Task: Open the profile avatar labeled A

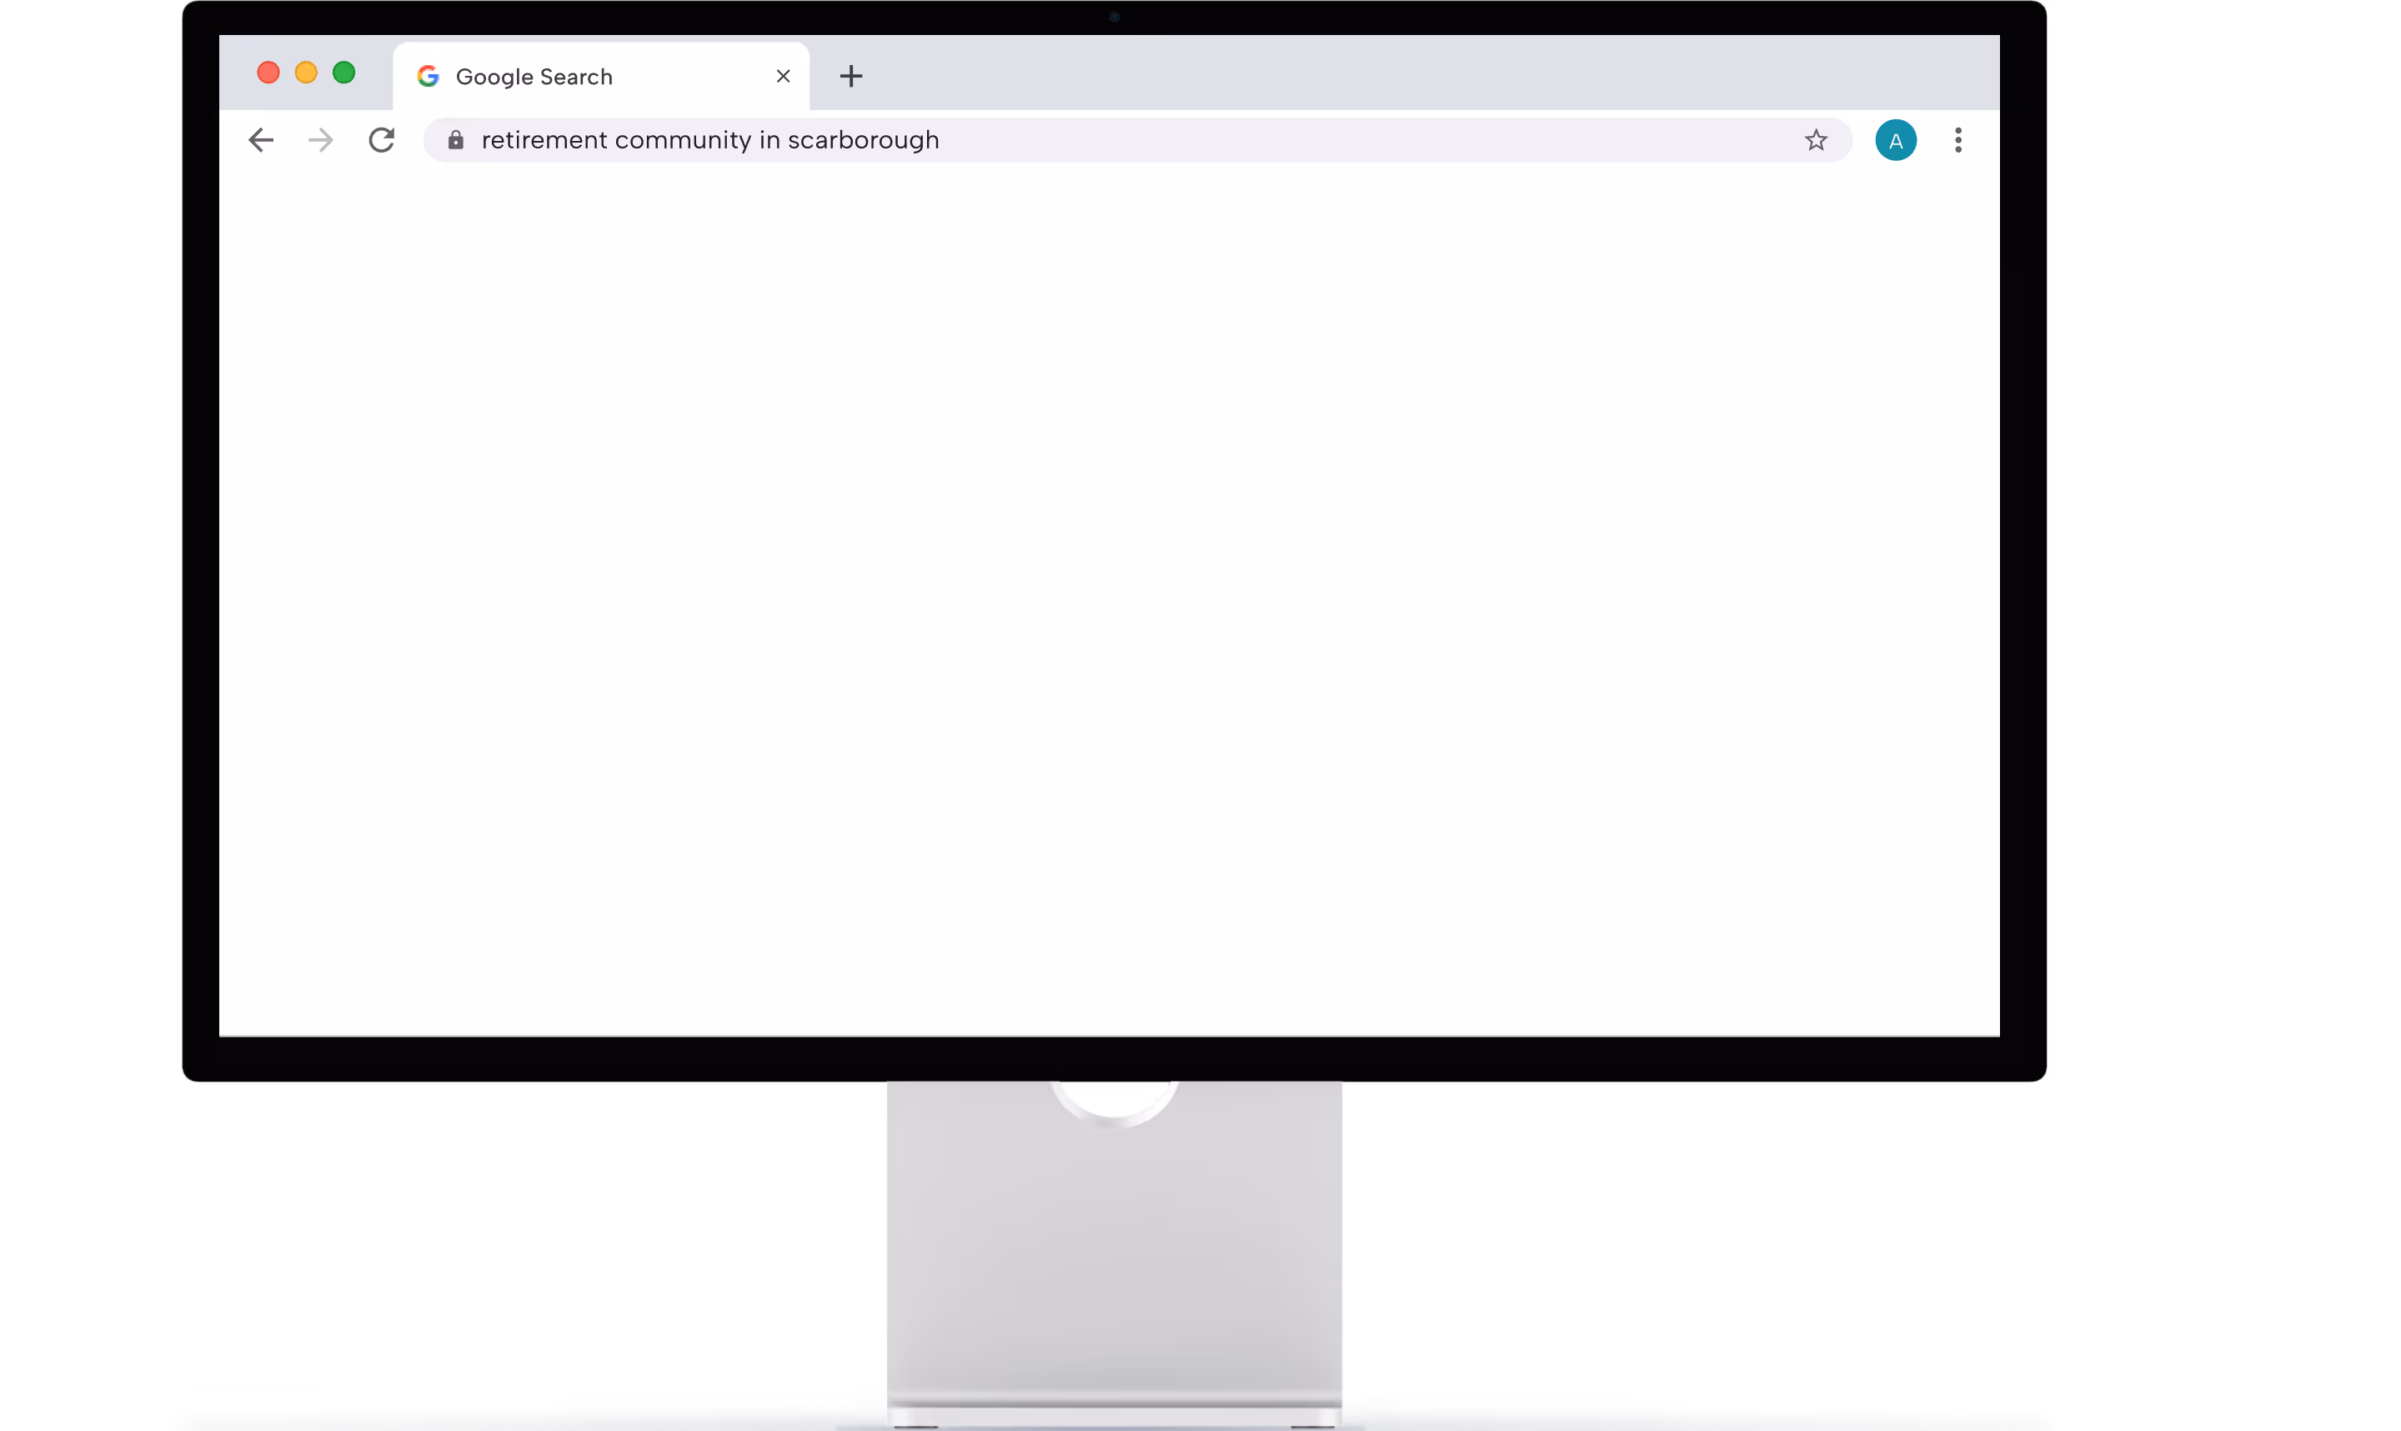Action: tap(1895, 140)
